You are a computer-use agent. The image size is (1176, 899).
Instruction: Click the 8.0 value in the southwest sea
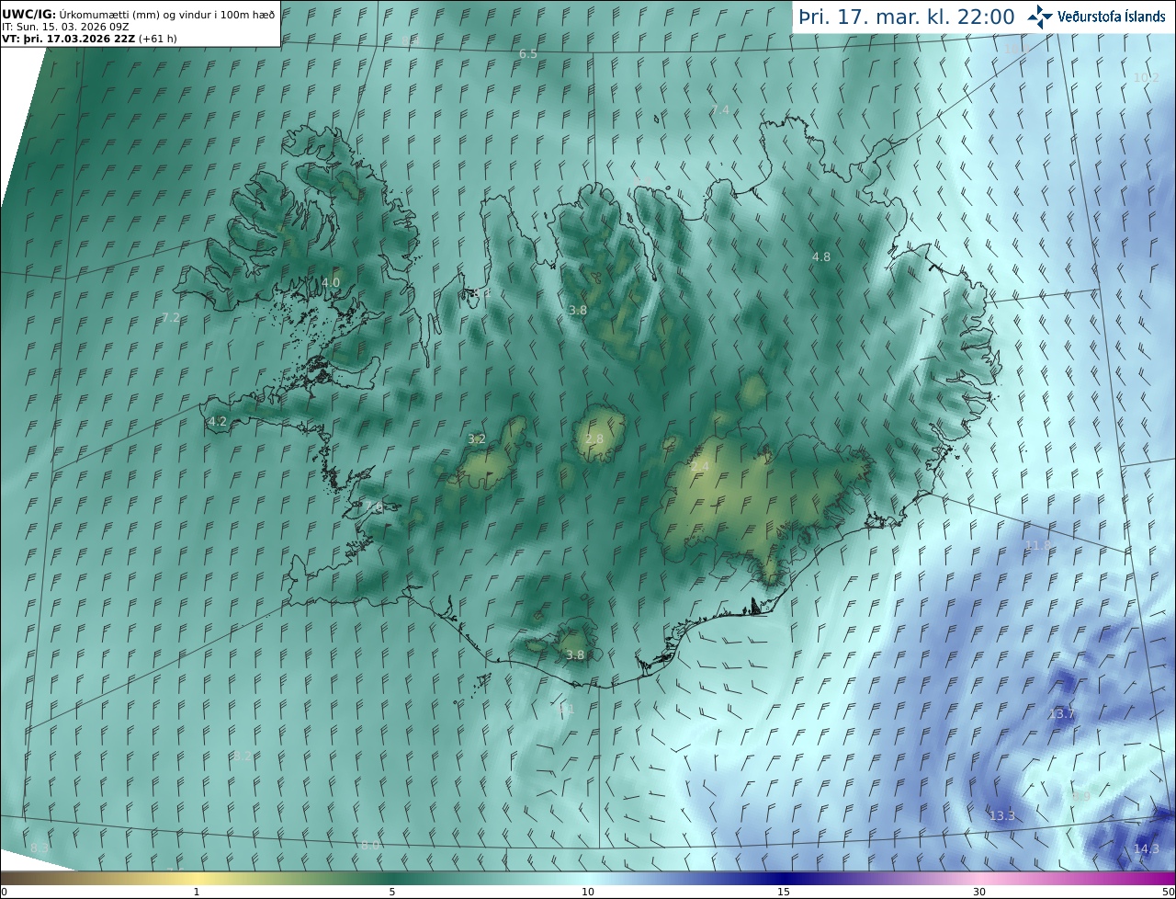[x=369, y=845]
